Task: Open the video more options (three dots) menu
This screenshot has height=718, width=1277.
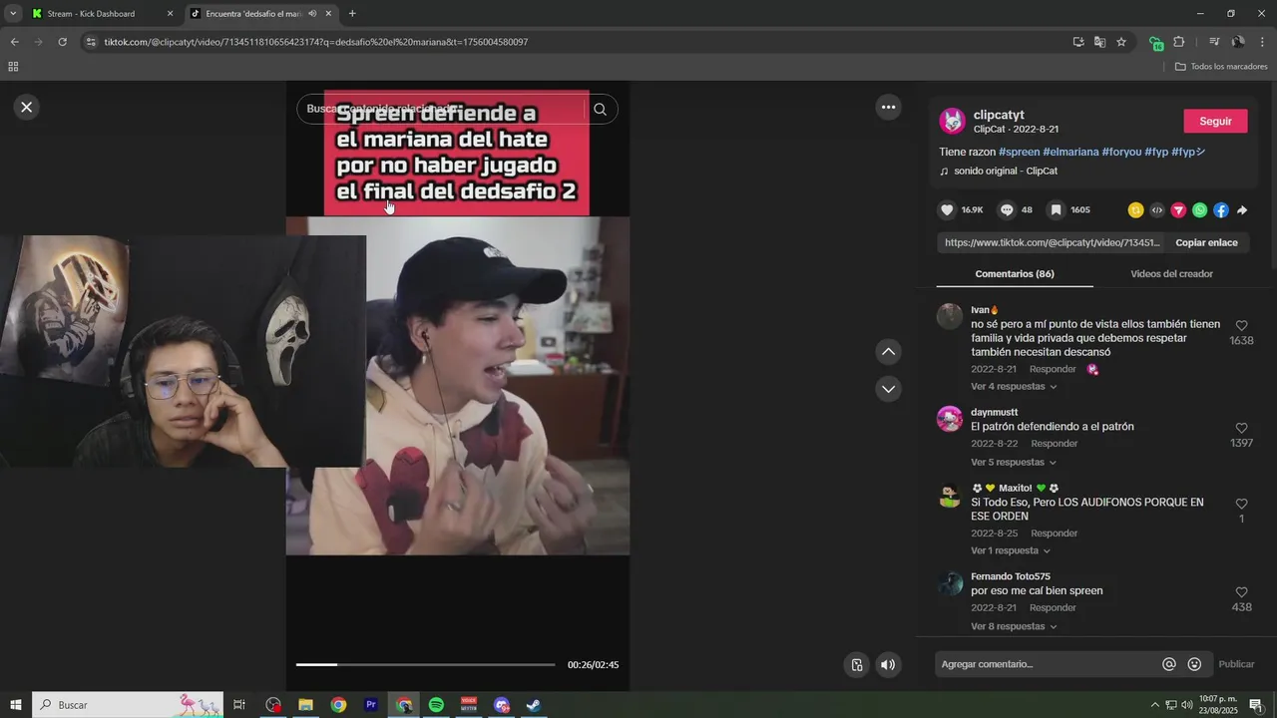Action: click(x=888, y=107)
